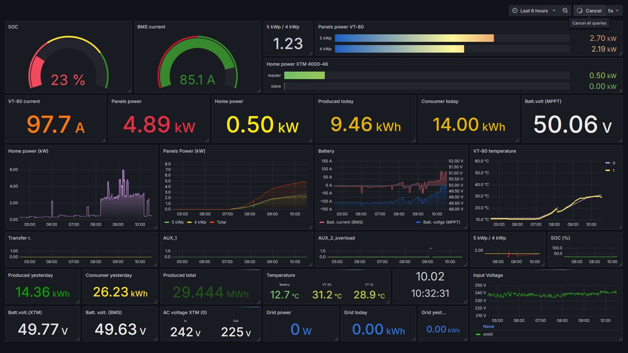Viewport: 628px width, 353px height.
Task: Click SOC panel resize handle corner
Action: point(130,91)
